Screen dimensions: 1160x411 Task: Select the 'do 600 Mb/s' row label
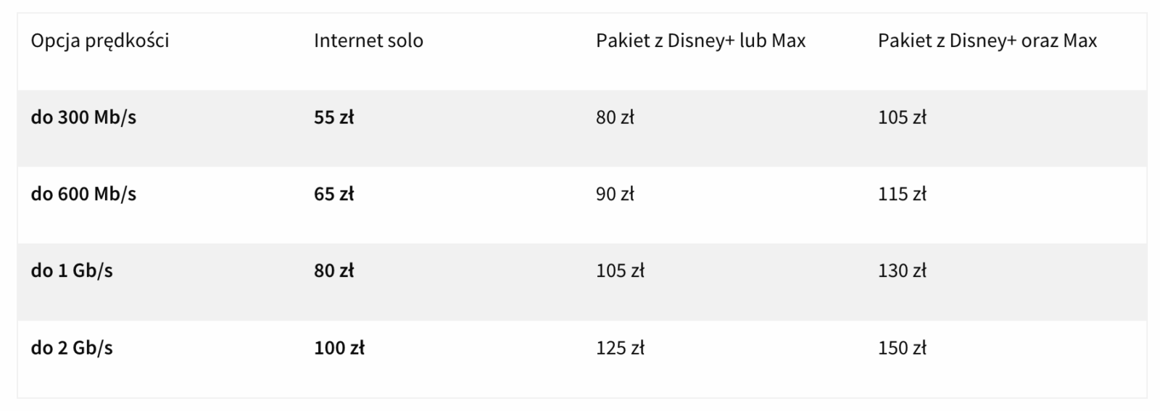pyautogui.click(x=83, y=194)
